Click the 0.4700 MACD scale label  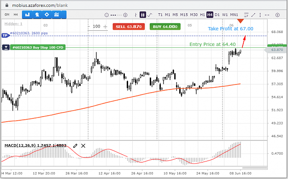click(x=277, y=153)
